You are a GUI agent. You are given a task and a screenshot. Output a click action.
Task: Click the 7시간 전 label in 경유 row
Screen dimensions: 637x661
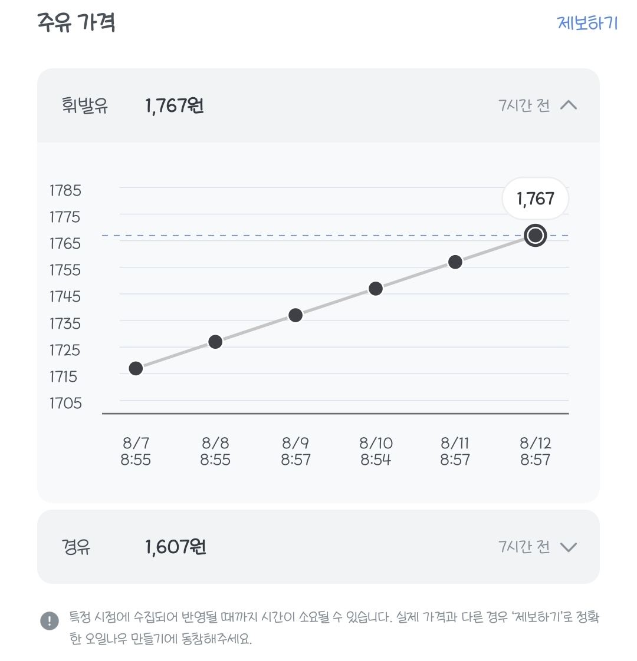524,547
